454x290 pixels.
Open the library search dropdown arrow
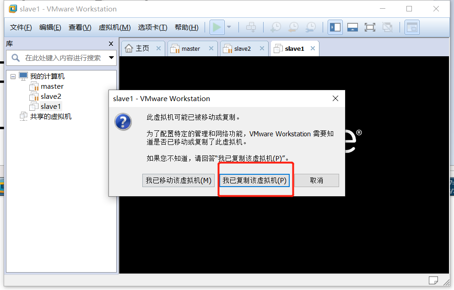(x=111, y=58)
